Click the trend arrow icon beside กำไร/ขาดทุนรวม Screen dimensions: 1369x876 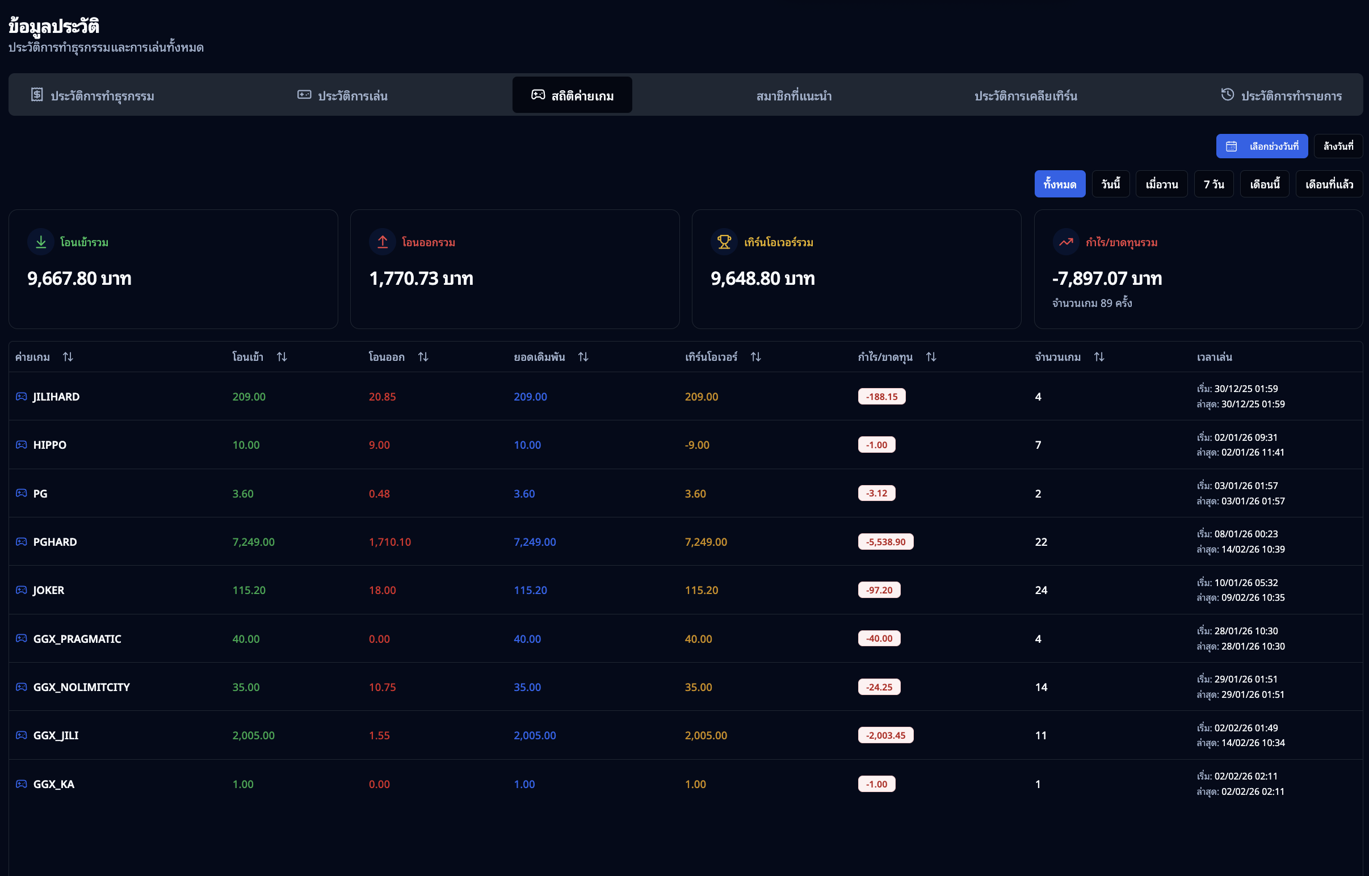[1066, 242]
